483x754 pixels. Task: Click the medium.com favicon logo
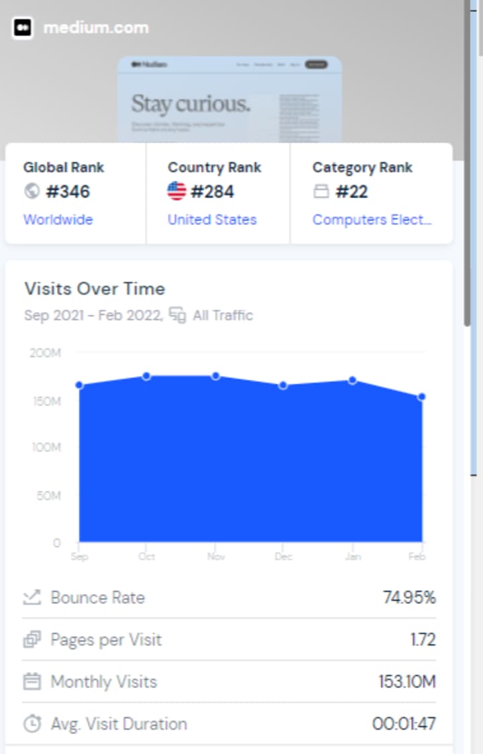click(x=22, y=28)
